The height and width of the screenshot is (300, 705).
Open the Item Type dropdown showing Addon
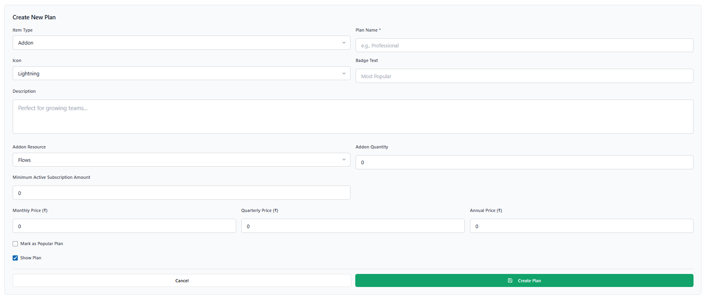tap(181, 43)
